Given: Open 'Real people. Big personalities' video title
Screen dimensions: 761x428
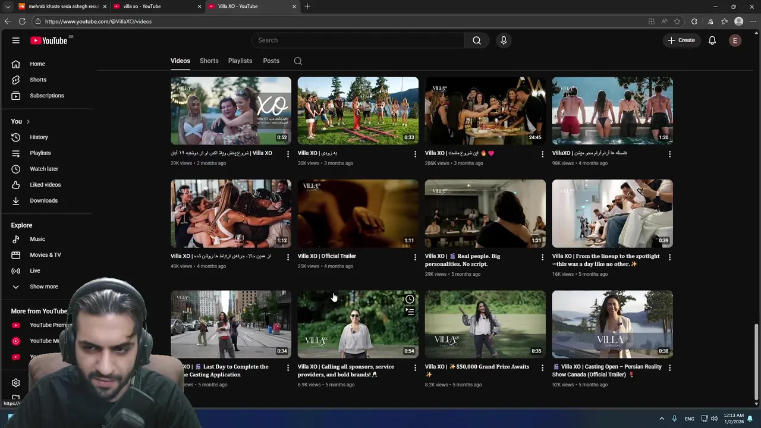Looking at the screenshot, I should tap(463, 260).
